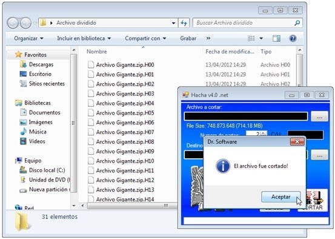Screen dimensions: 335x239
Task: Select file Archivo Gigante.zip.H04
Action: pyautogui.click(x=125, y=103)
